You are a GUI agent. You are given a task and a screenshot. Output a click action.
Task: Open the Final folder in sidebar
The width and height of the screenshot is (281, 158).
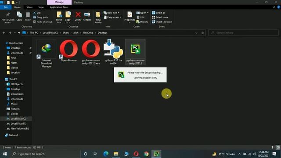pos(14,57)
